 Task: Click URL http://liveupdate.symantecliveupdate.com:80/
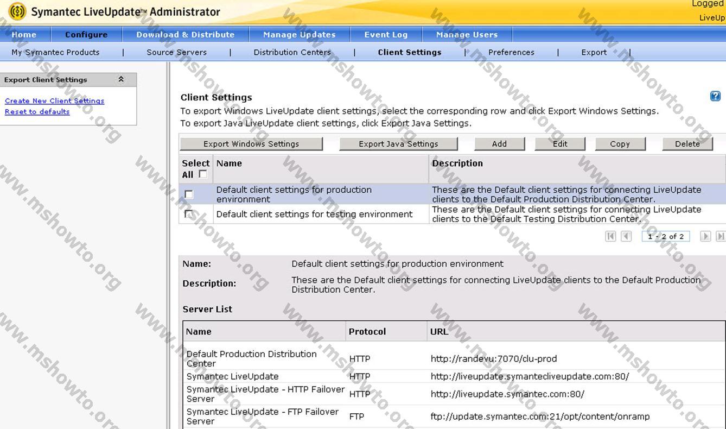point(530,376)
